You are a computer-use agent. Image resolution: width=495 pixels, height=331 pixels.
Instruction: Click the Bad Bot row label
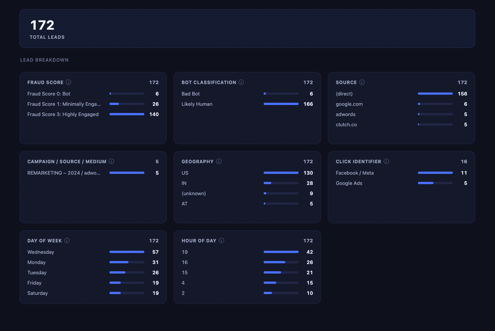(191, 94)
